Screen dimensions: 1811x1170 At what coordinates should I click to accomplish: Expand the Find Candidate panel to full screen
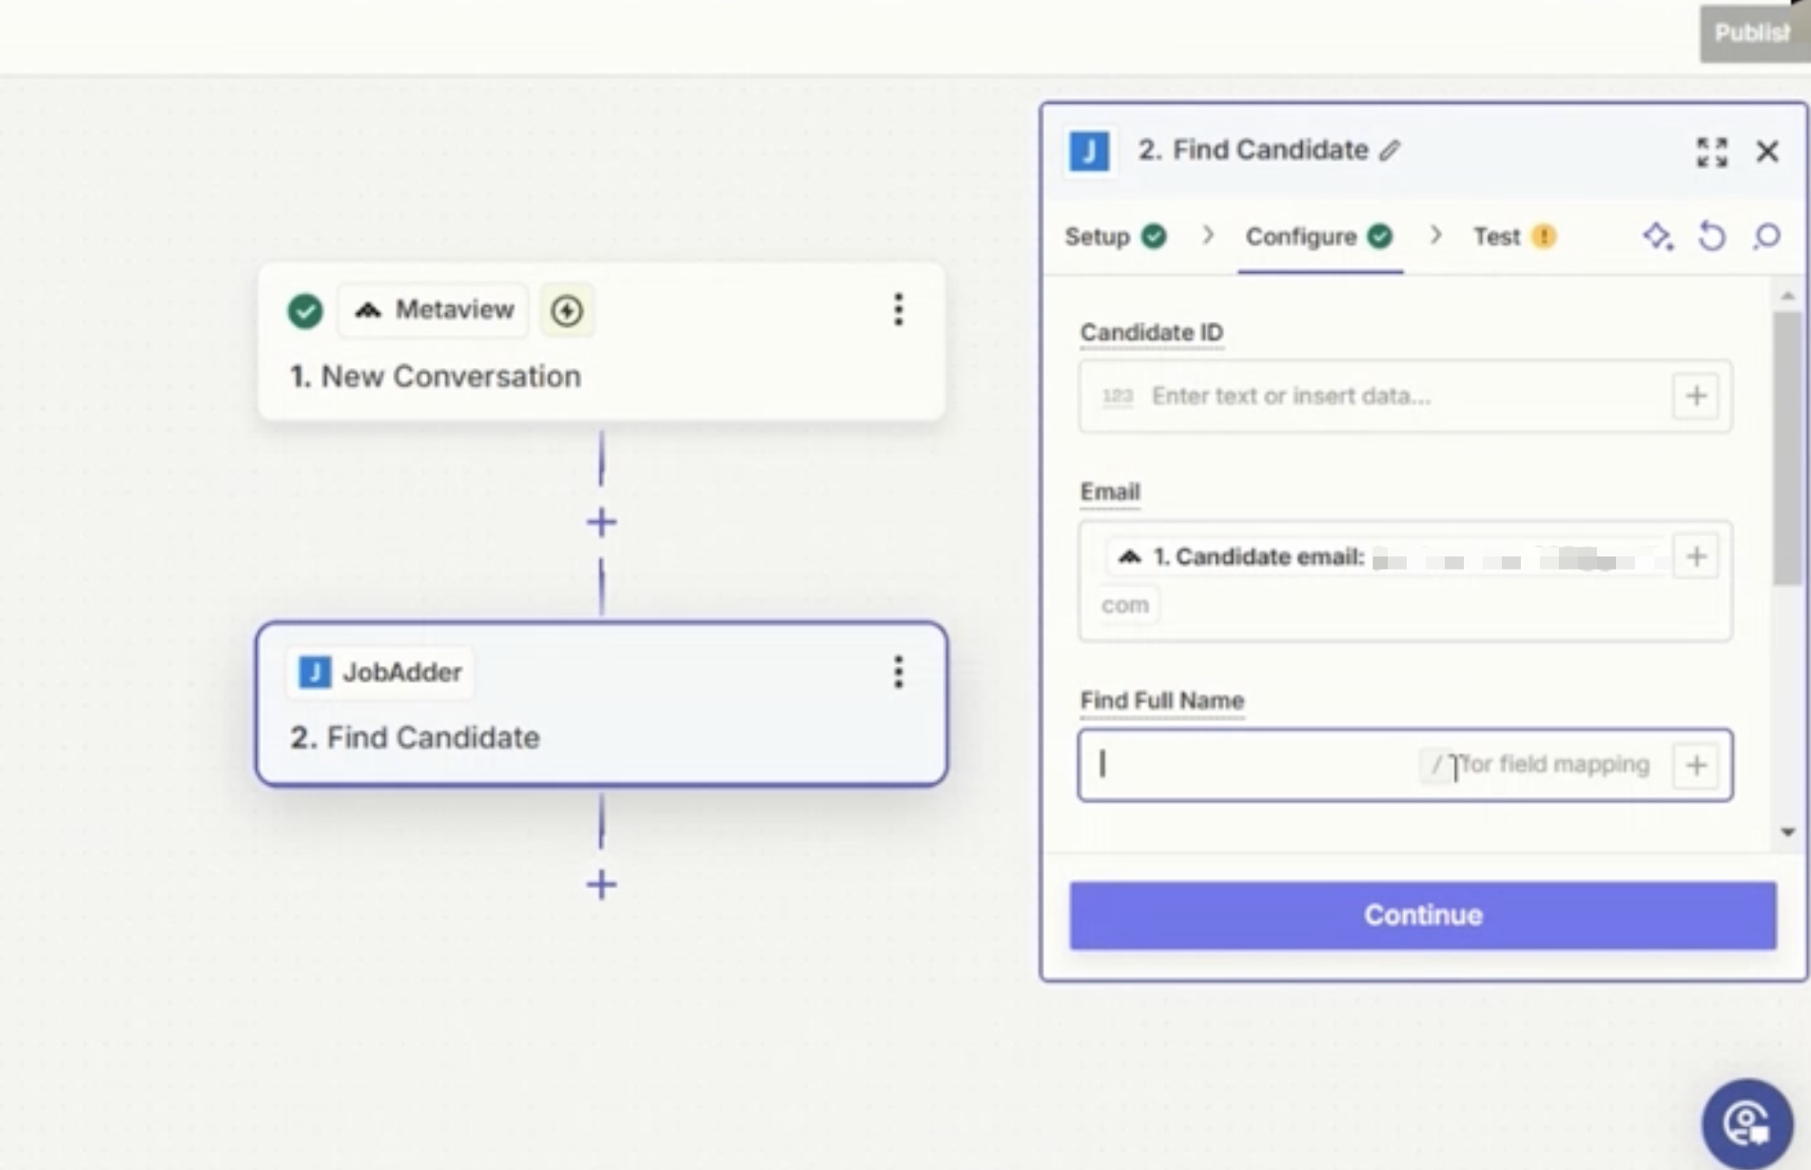[1711, 151]
